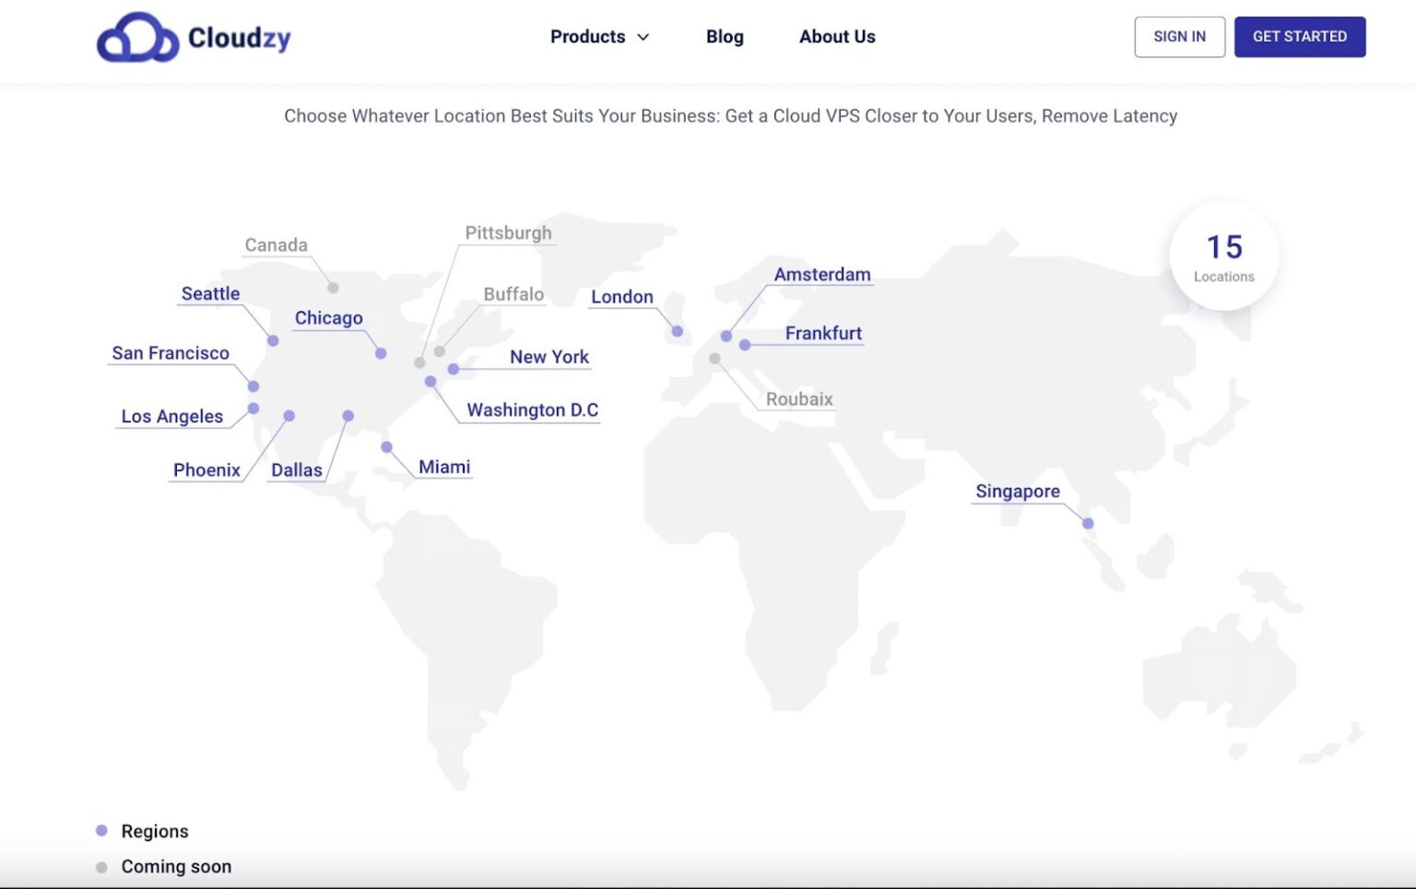
Task: Select the Washington D.C label
Action: 533,409
